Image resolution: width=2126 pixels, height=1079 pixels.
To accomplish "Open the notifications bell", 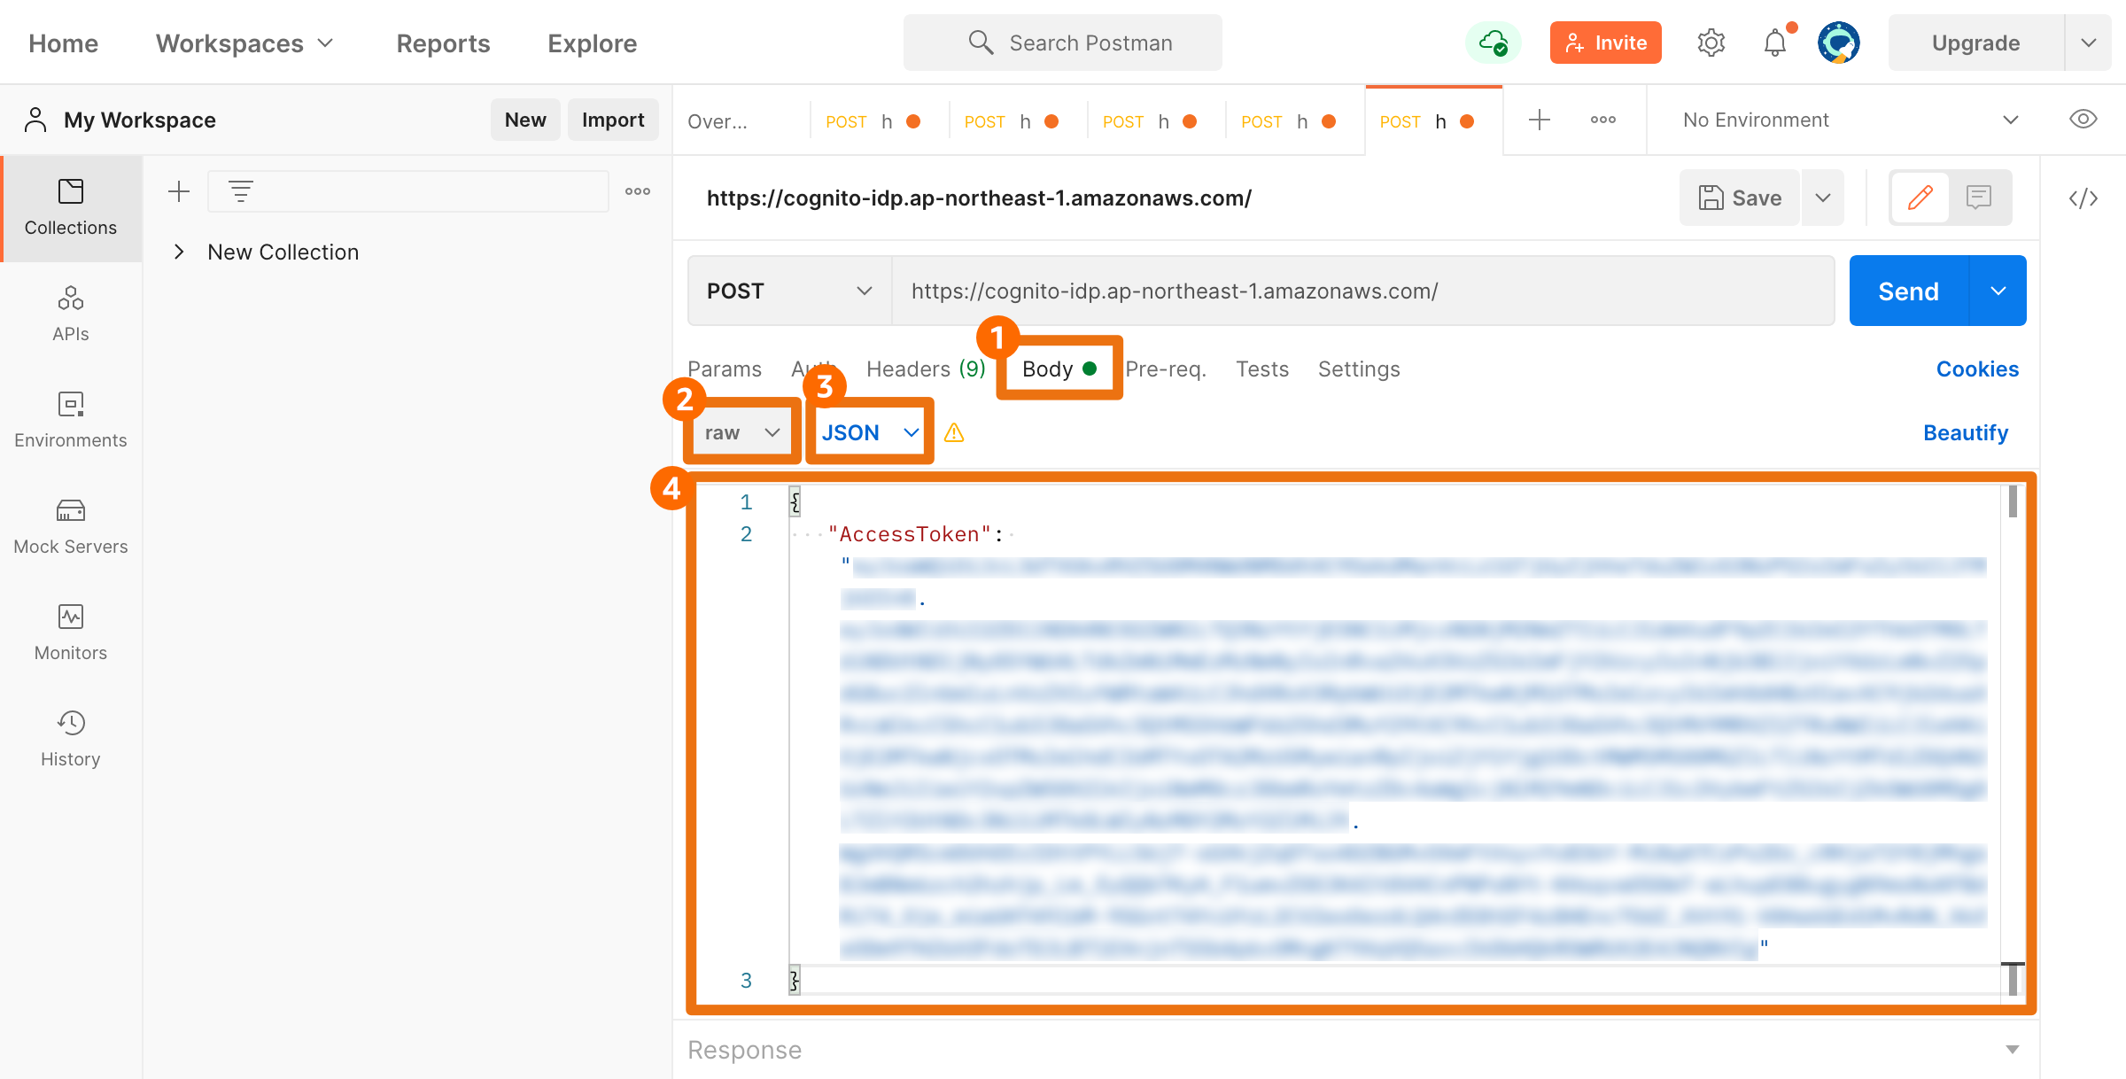I will click(x=1775, y=43).
